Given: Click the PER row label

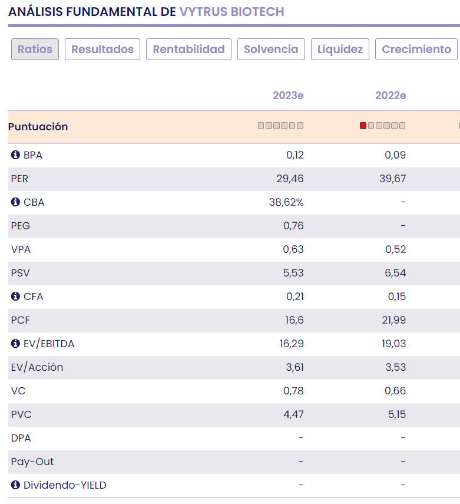Looking at the screenshot, I should [x=20, y=179].
